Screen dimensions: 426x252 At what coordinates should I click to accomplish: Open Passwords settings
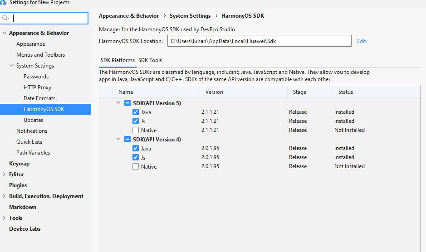point(36,77)
